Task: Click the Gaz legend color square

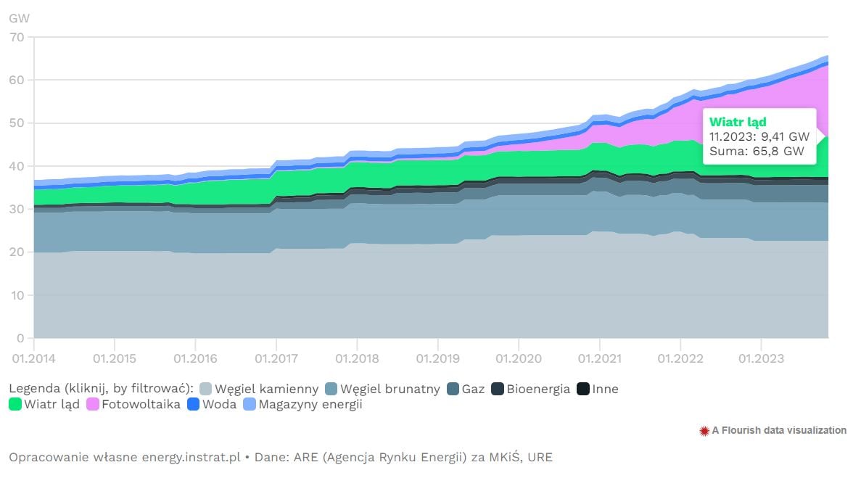Action: pyautogui.click(x=453, y=389)
